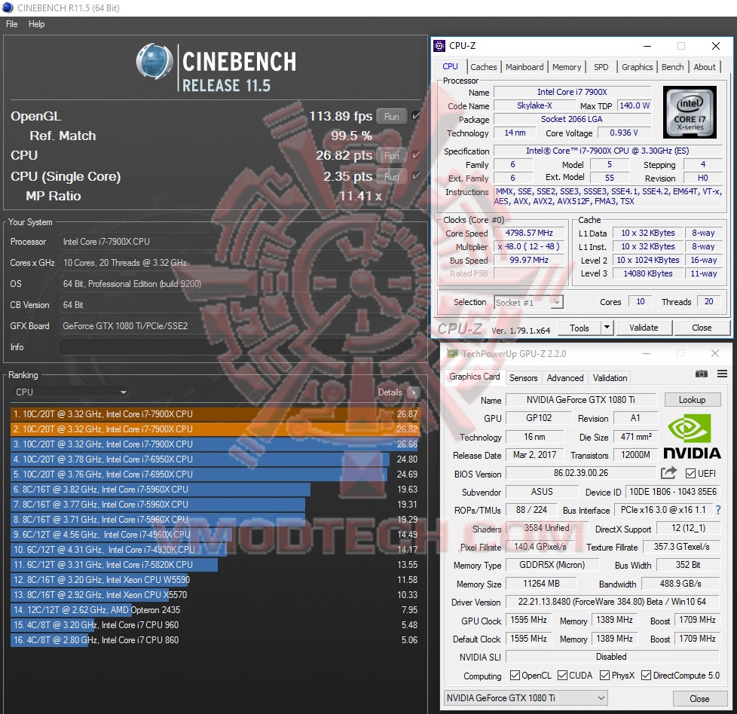Open the Tools dropdown arrow in CPU-Z
The image size is (737, 714).
[607, 328]
